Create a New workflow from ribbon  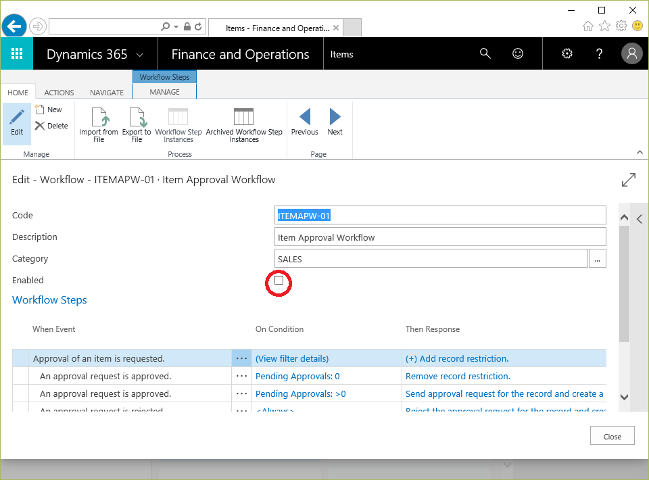pos(49,110)
